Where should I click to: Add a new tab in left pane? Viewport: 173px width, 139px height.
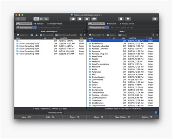pos(85,31)
